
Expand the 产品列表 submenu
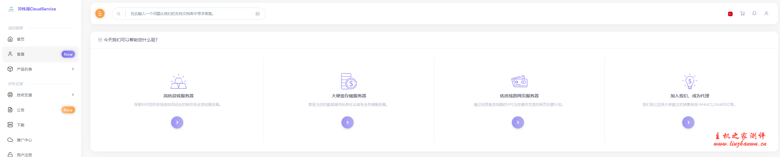pyautogui.click(x=41, y=69)
